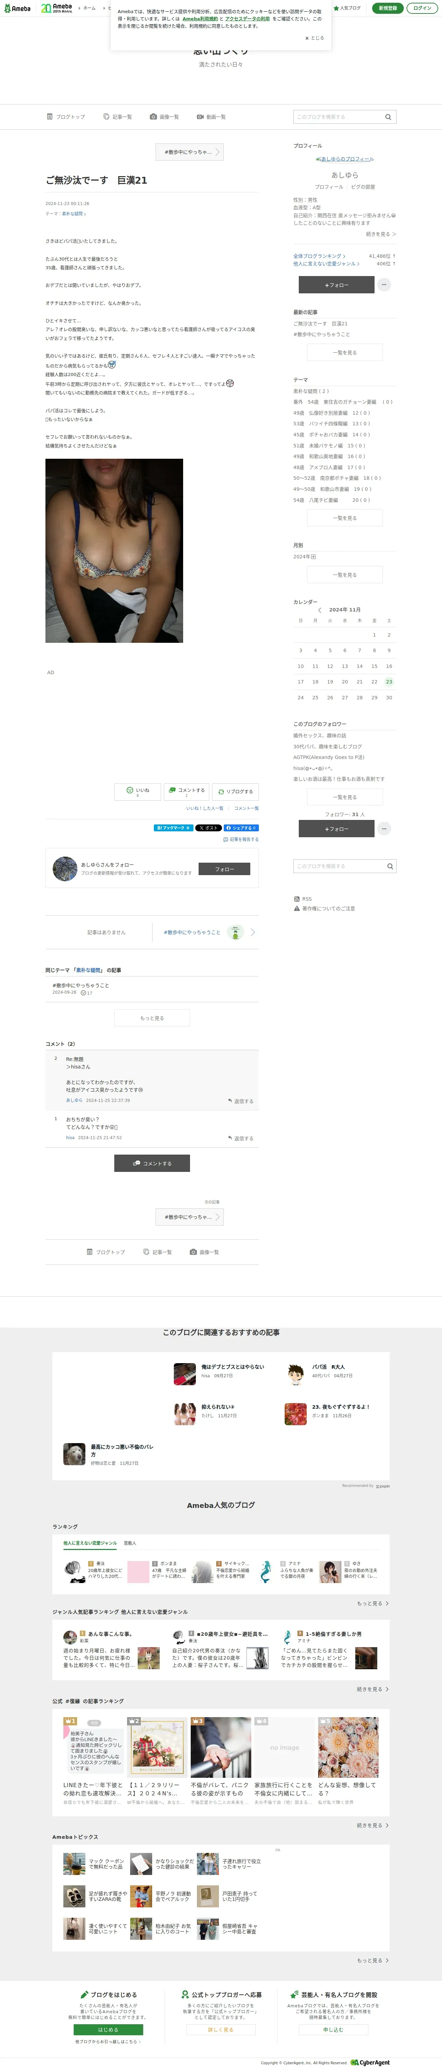Click the magnifier icon in top search
Viewport: 442px width, 2068px height.
[x=388, y=117]
